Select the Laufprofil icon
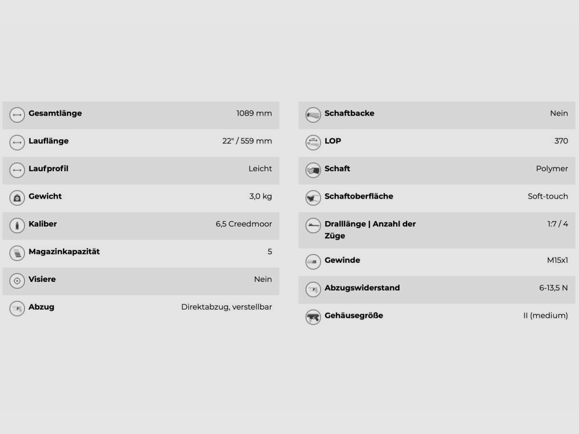Viewport: 579px width, 434px height. (17, 170)
